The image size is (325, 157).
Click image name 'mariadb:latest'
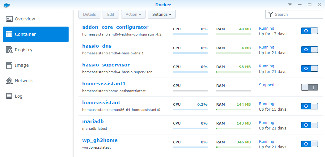click(95, 129)
